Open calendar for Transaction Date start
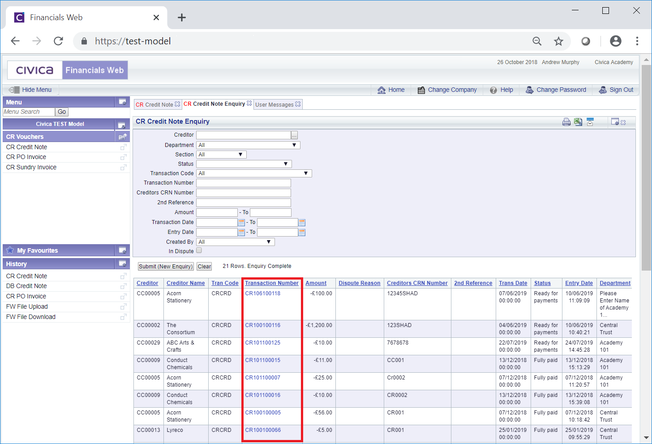The width and height of the screenshot is (652, 444). tap(241, 222)
